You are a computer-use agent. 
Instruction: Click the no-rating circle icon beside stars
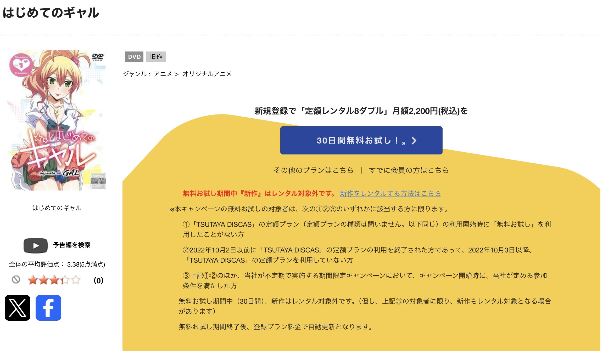click(x=16, y=280)
